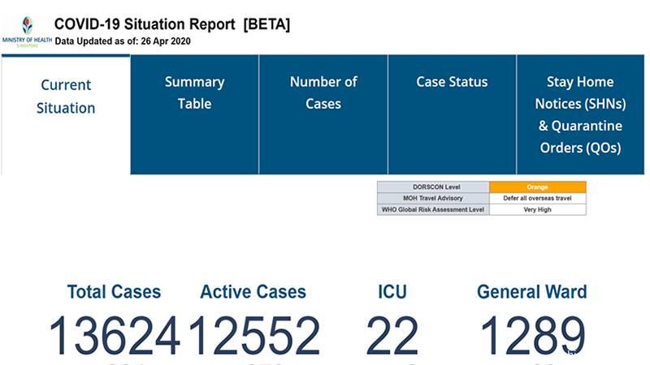Click the Ministry of Health logo
The width and height of the screenshot is (650, 365).
27,32
